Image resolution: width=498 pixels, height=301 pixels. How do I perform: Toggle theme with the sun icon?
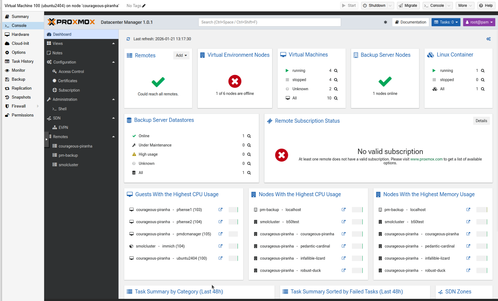385,22
